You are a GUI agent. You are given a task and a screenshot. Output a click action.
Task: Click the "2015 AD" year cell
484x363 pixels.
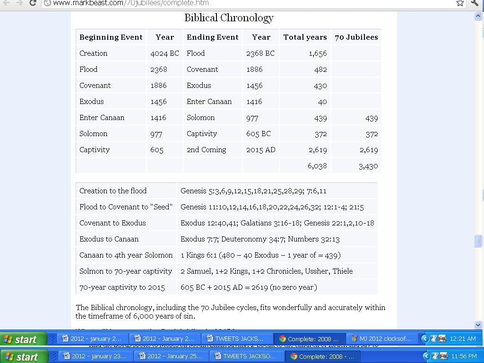pyautogui.click(x=260, y=150)
